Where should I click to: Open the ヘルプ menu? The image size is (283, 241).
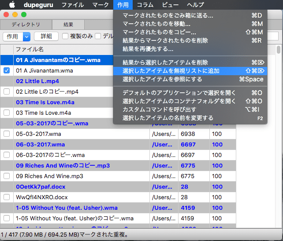195,5
